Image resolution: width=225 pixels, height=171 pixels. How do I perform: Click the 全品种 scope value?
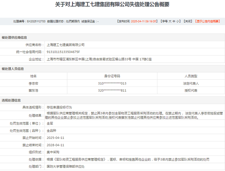[51, 131]
